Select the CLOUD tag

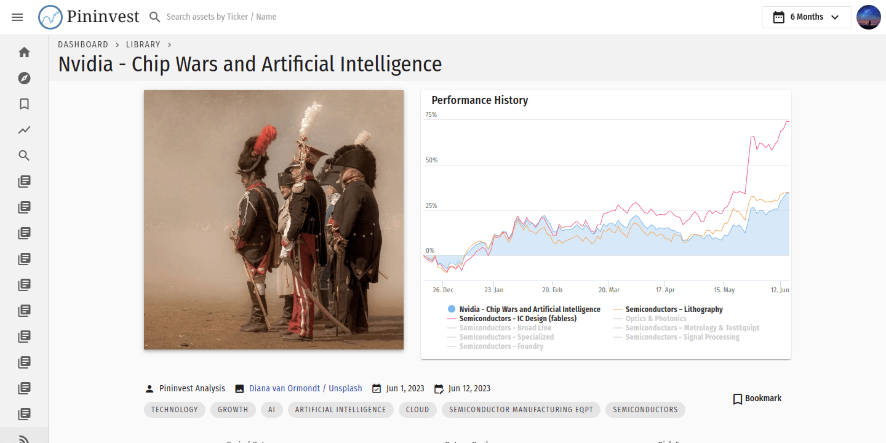(418, 410)
